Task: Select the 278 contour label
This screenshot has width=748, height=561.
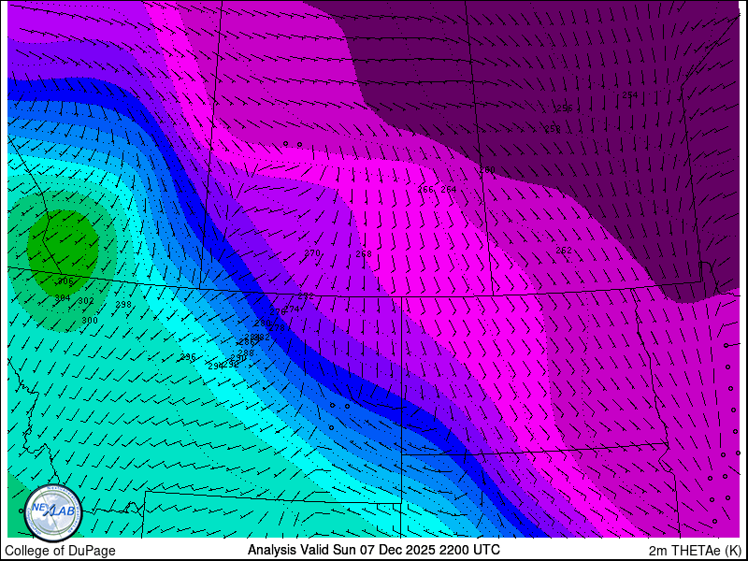Action: tap(277, 328)
